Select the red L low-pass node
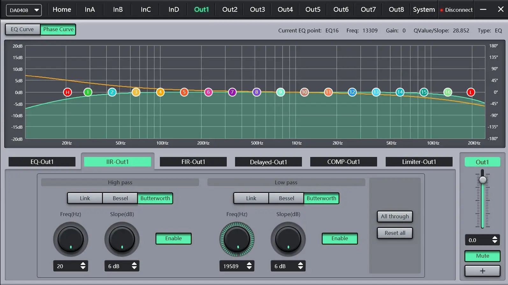The height and width of the screenshot is (285, 508). tap(471, 92)
